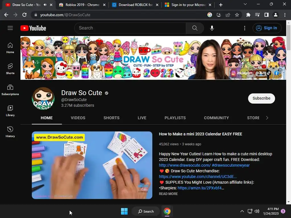
Task: Open Library in sidebar
Action: 10,111
